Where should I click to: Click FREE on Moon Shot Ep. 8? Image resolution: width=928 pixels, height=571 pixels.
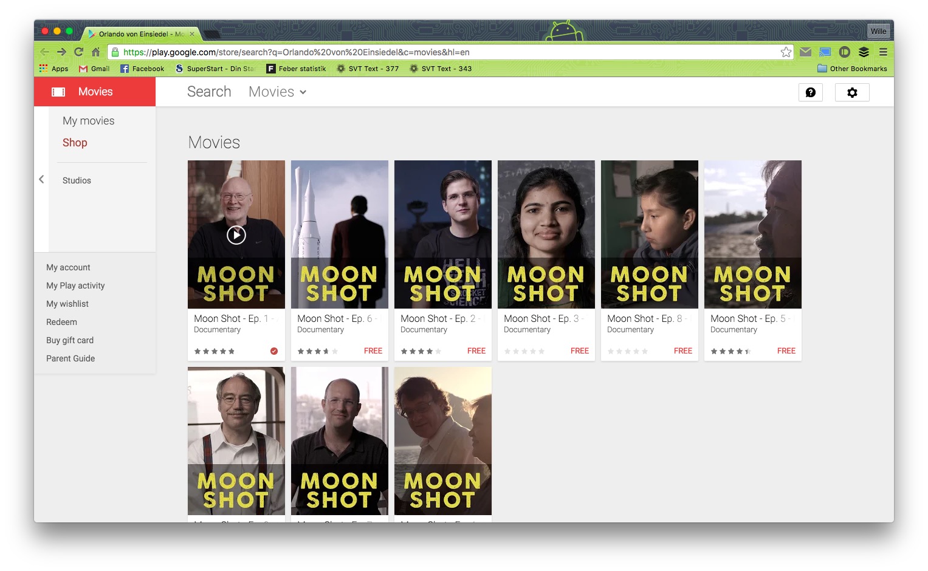coord(683,351)
